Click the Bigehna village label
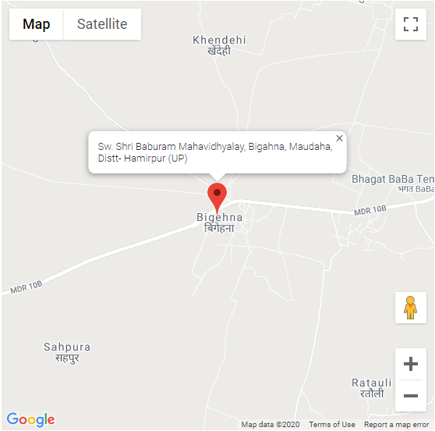This screenshot has width=435, height=431. 219,223
